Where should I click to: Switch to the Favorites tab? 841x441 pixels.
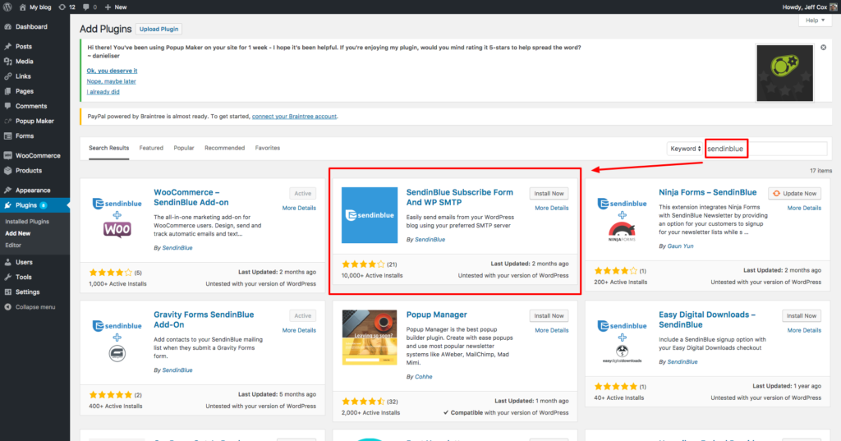tap(268, 148)
